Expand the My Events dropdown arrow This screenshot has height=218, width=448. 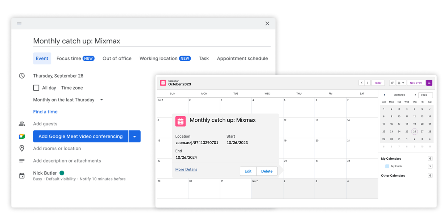[430, 166]
